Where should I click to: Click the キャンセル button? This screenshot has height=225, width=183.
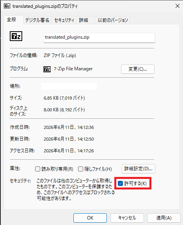pyautogui.click(x=127, y=218)
